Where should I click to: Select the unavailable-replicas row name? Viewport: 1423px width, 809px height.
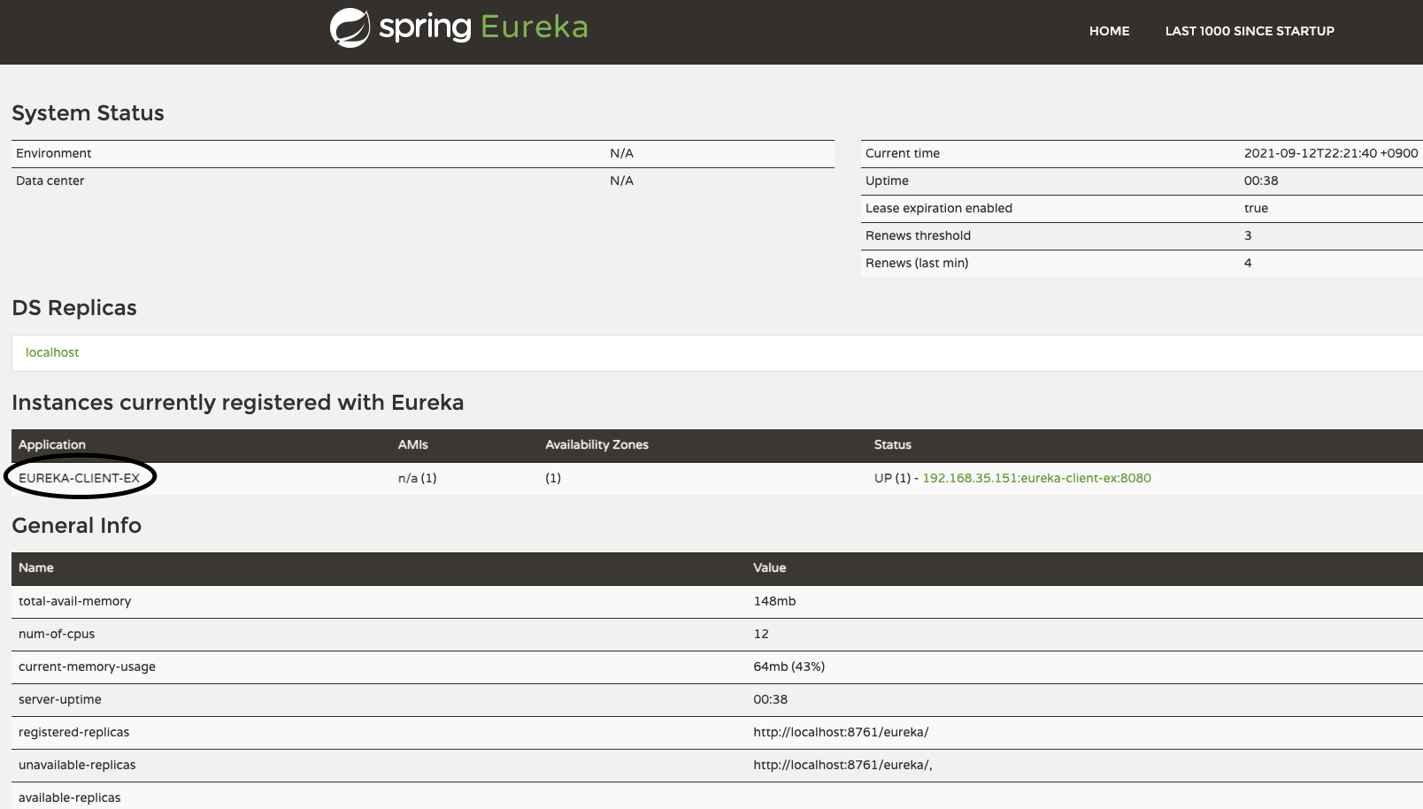pyautogui.click(x=77, y=765)
